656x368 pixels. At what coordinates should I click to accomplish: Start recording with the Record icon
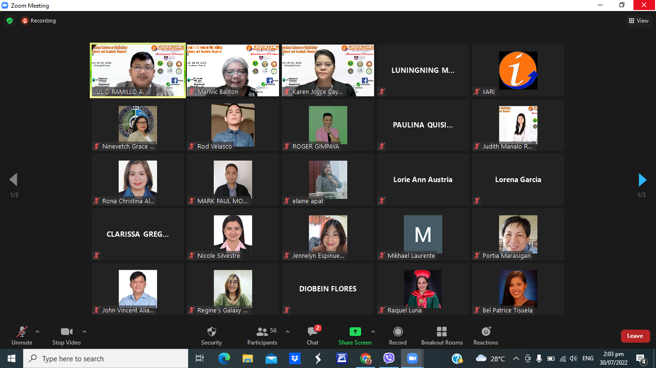point(398,332)
